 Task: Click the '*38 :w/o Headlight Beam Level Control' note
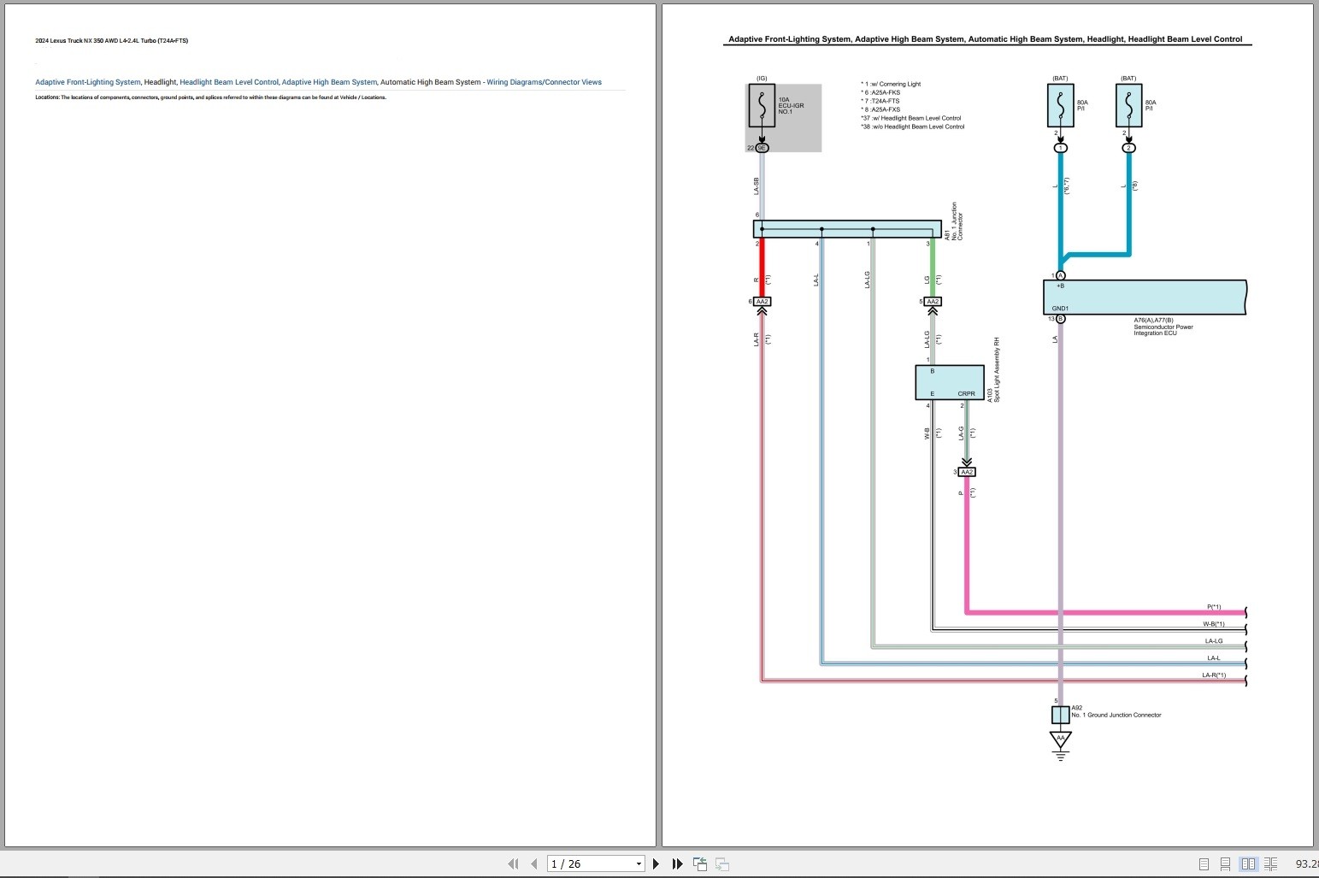pos(912,127)
